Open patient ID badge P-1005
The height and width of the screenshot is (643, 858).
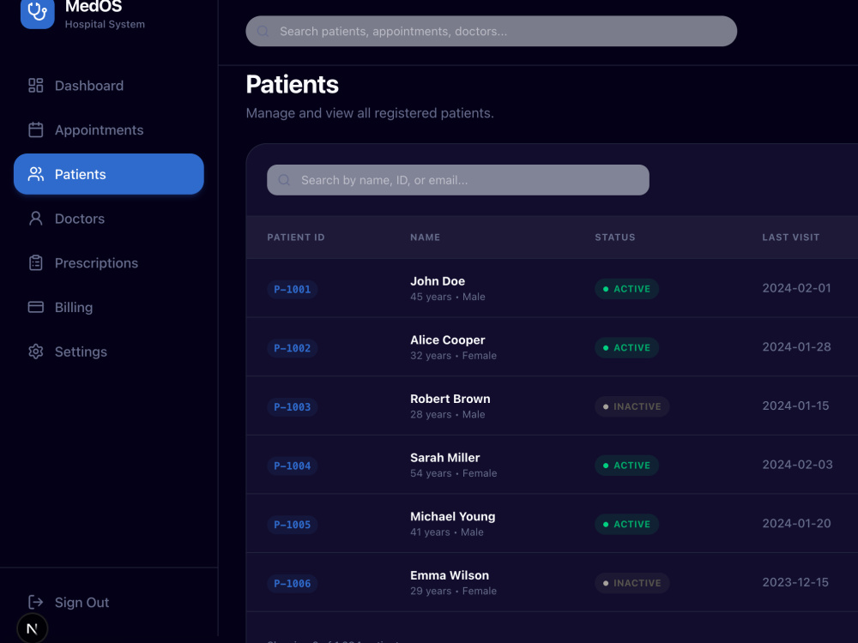[293, 525]
